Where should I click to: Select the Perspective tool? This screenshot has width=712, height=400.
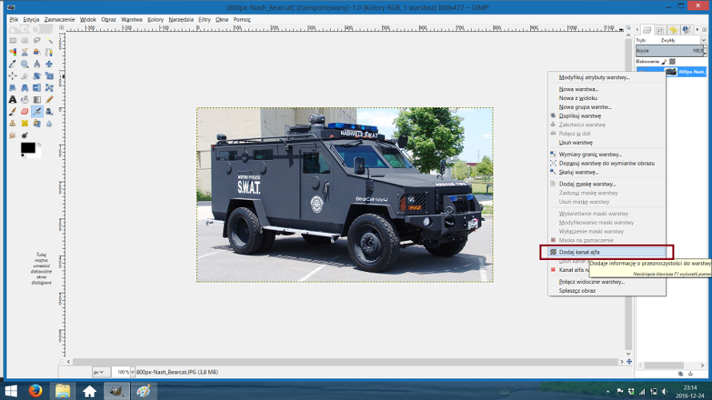coord(25,87)
